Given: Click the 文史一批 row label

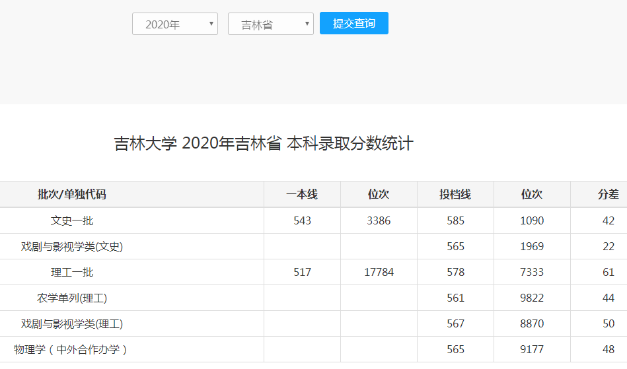Looking at the screenshot, I should tap(71, 220).
